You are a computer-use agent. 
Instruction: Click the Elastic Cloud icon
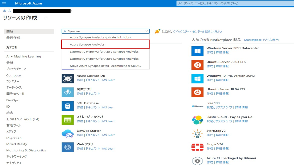pos(197,120)
